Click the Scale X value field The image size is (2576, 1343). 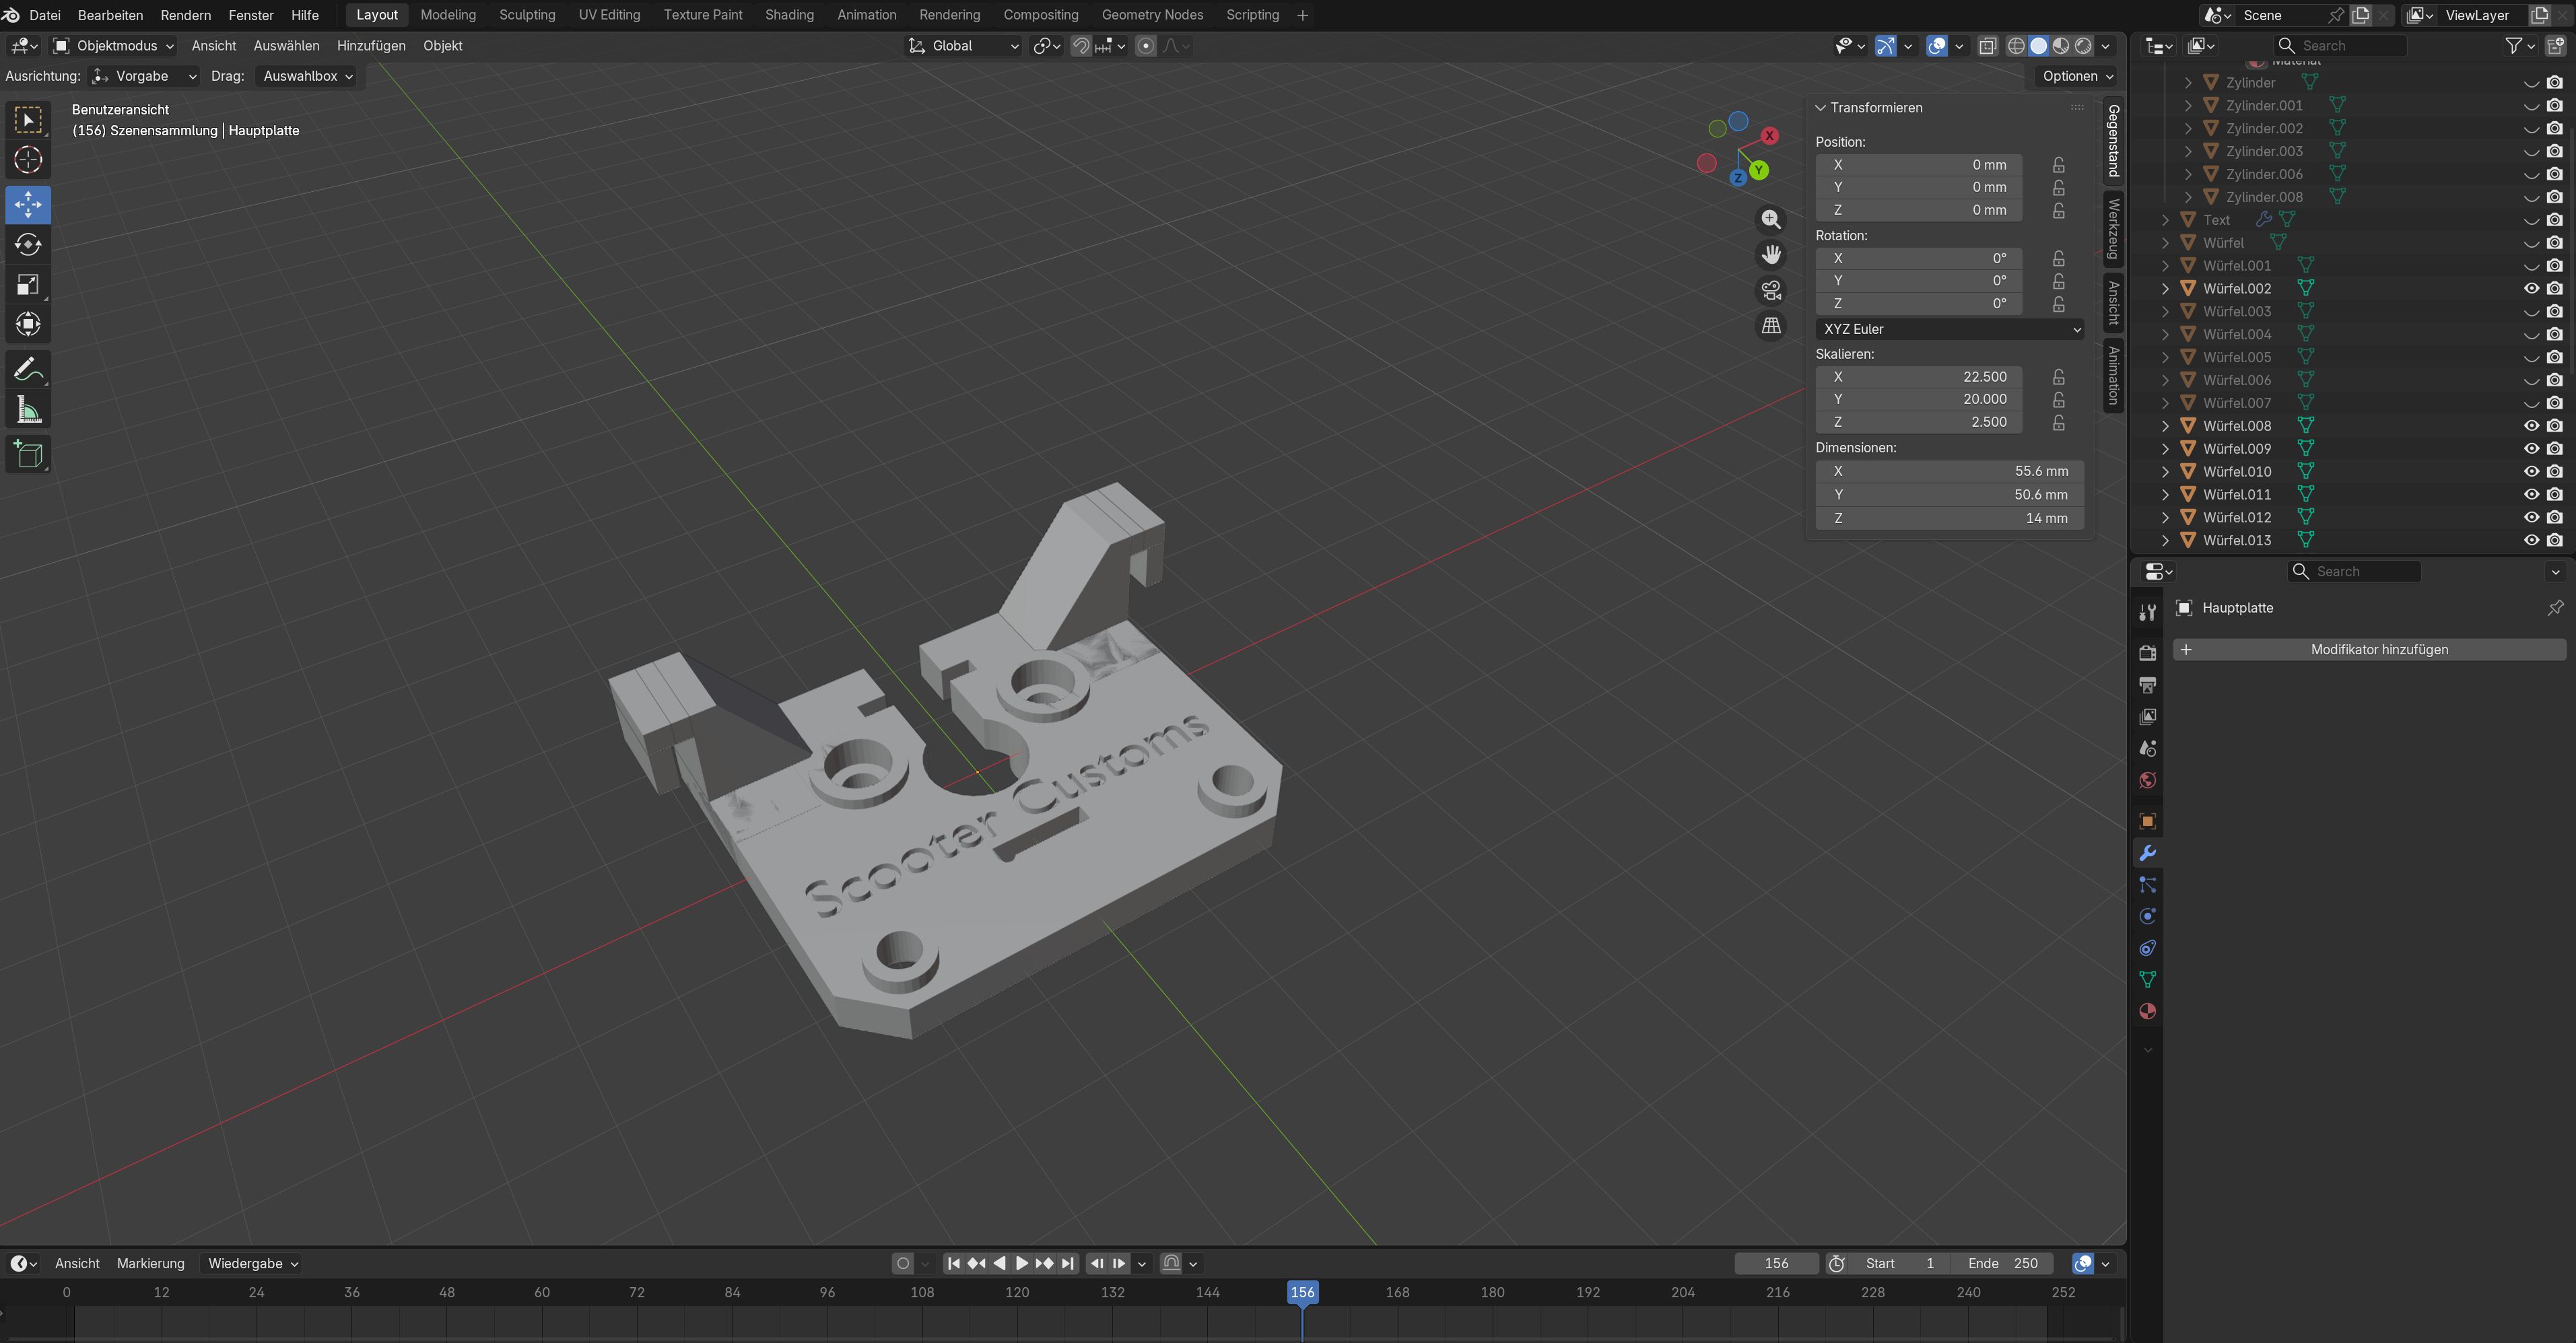point(1918,377)
